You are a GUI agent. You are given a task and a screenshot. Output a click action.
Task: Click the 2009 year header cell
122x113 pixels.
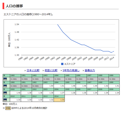click(114, 89)
